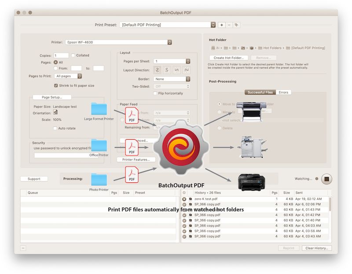Click the Create Hot Folder button

click(x=229, y=58)
